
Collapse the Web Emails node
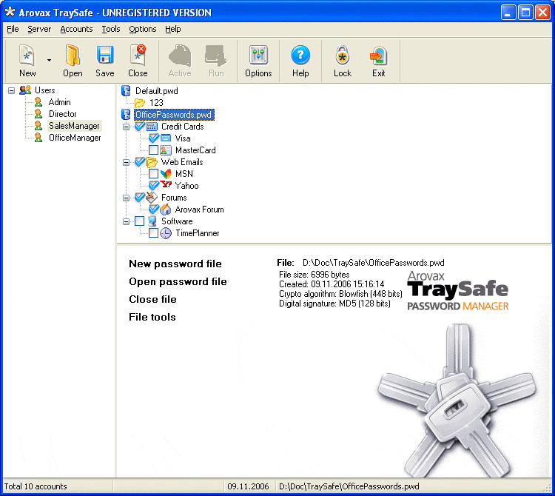(x=126, y=163)
